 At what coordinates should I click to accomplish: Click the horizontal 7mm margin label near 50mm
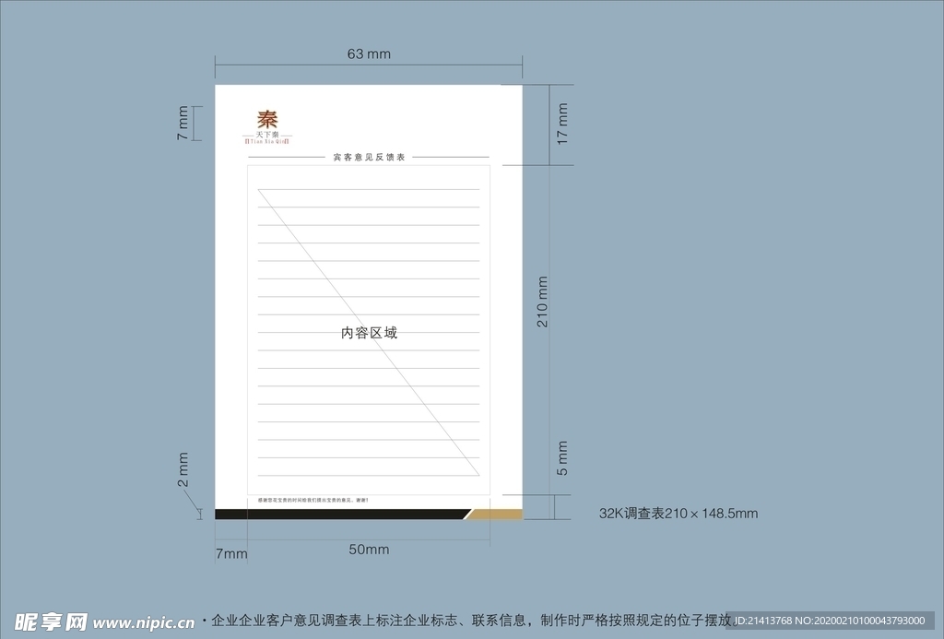[231, 553]
